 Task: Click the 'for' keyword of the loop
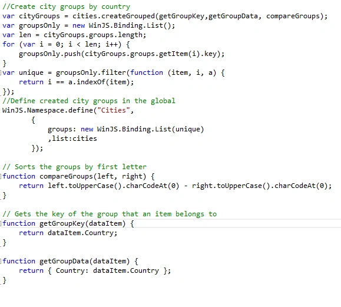(x=8, y=44)
